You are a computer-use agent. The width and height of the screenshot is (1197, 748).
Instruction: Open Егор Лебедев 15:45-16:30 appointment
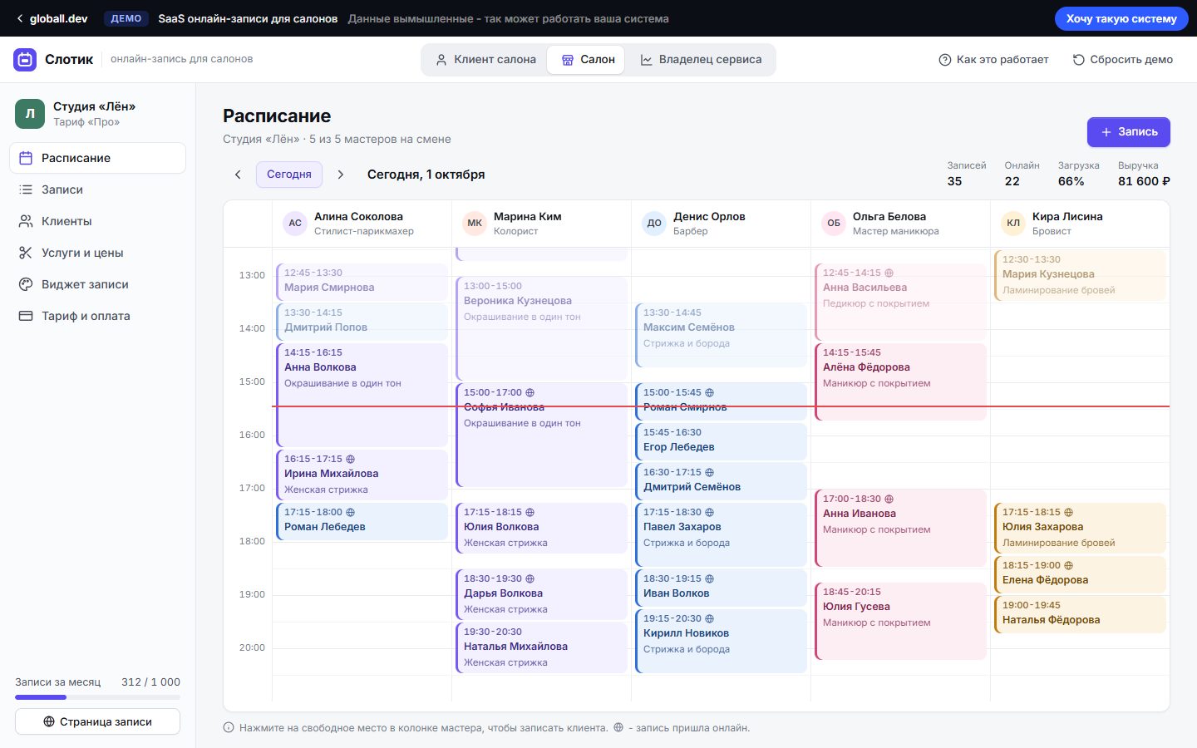pos(721,441)
